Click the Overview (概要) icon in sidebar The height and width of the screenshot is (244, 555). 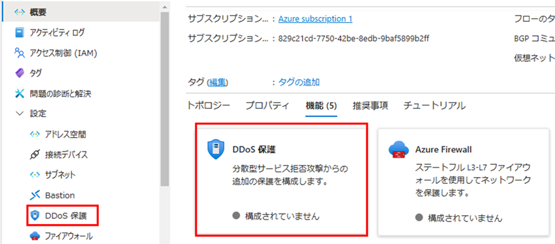(19, 12)
